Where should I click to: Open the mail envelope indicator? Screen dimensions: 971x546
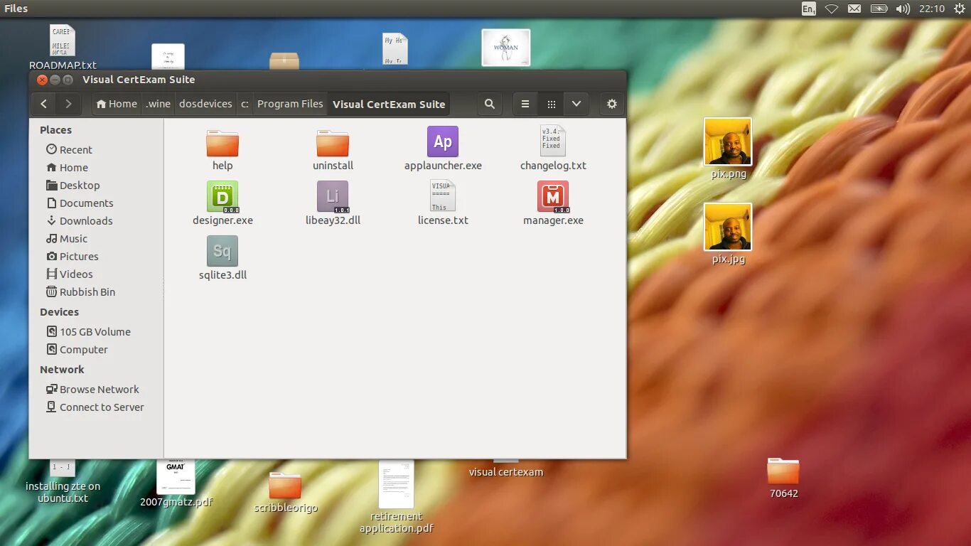(x=854, y=9)
